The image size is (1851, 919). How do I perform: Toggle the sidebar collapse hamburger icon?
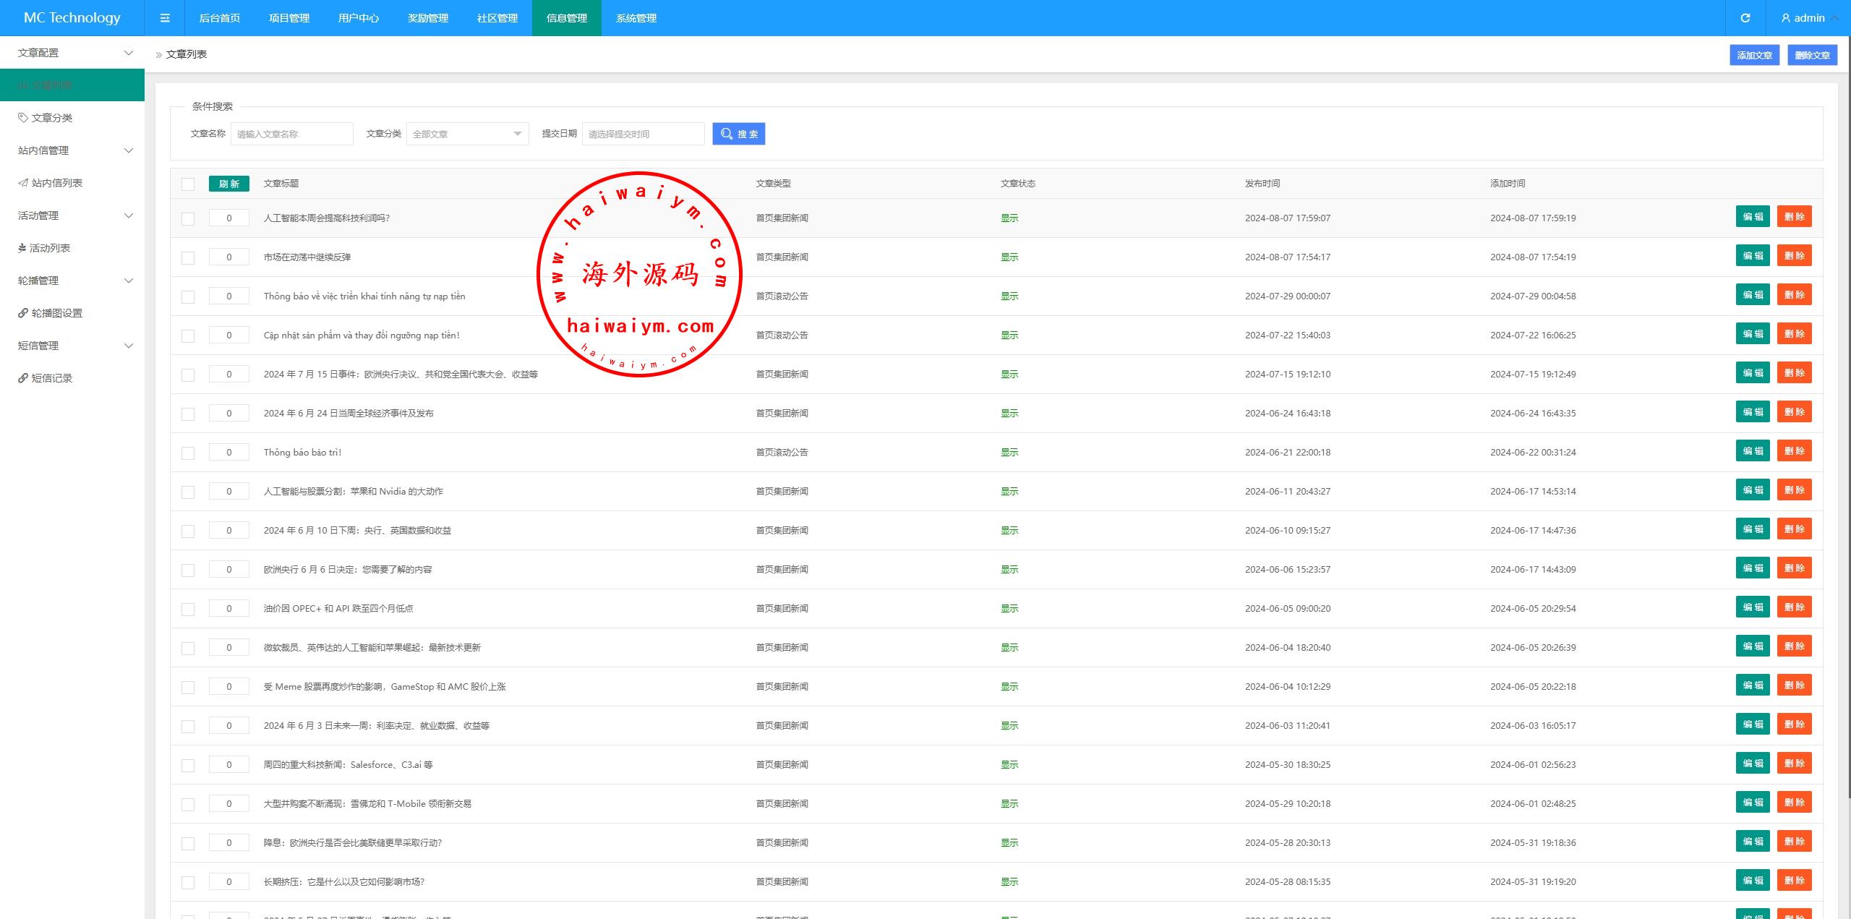(x=165, y=18)
